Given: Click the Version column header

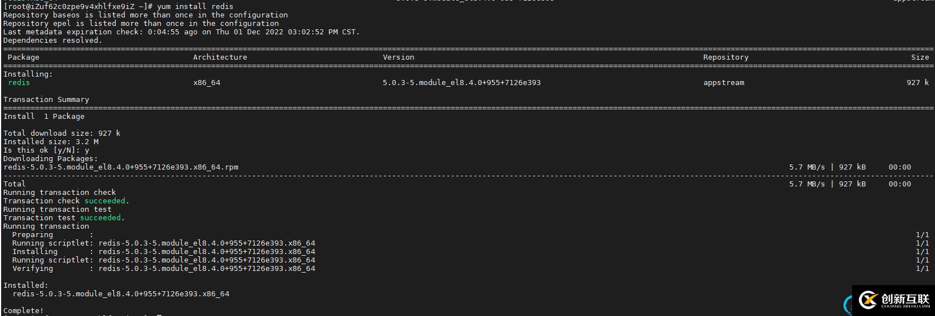Looking at the screenshot, I should point(398,57).
